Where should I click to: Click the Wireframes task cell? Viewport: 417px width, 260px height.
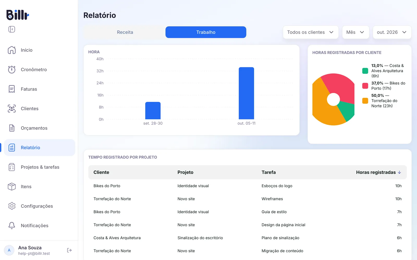click(272, 199)
